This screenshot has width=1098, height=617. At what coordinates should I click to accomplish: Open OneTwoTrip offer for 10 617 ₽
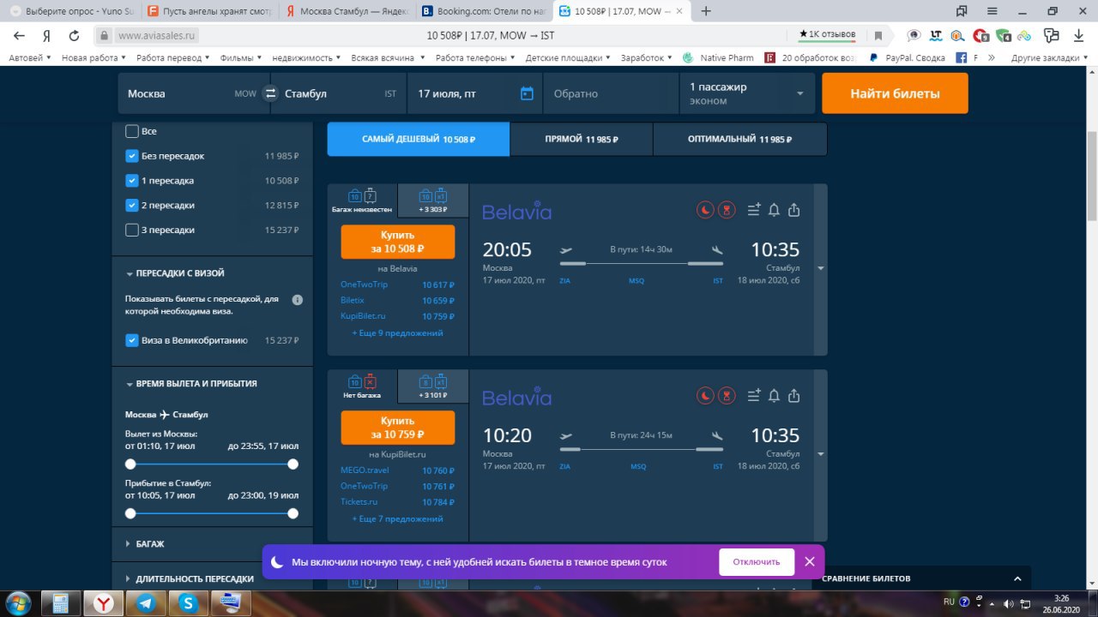pyautogui.click(x=397, y=285)
